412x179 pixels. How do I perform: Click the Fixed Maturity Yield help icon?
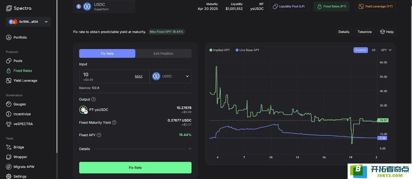tap(114, 122)
